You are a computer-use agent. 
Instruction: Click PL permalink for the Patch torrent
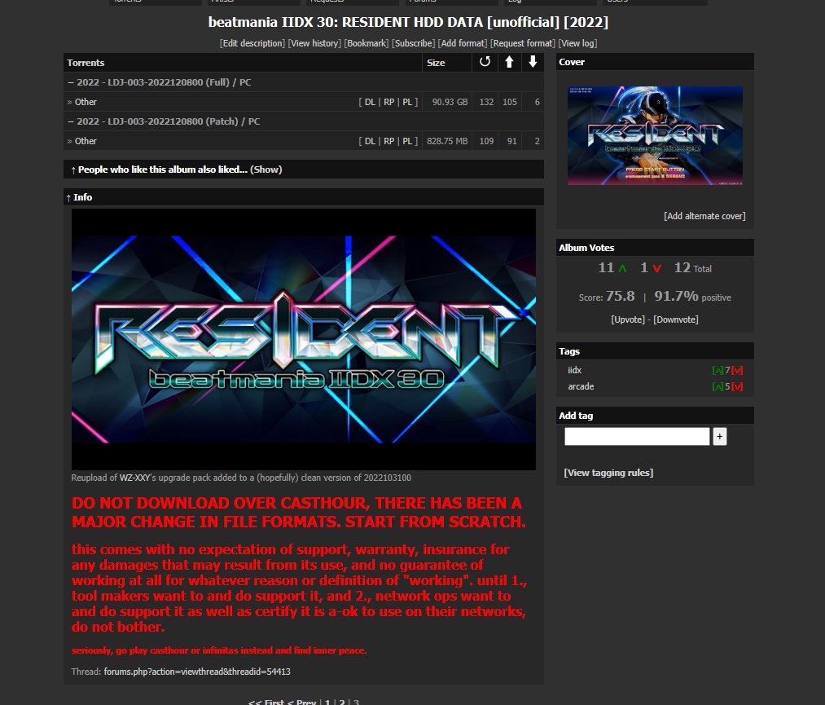coord(408,141)
